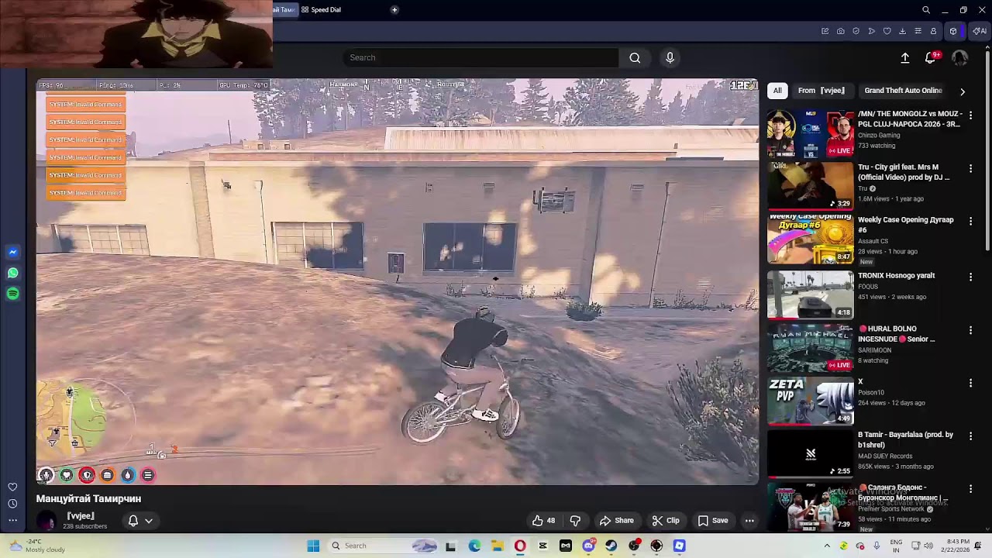Show more filter chips with right arrow
Image resolution: width=992 pixels, height=558 pixels.
point(963,91)
